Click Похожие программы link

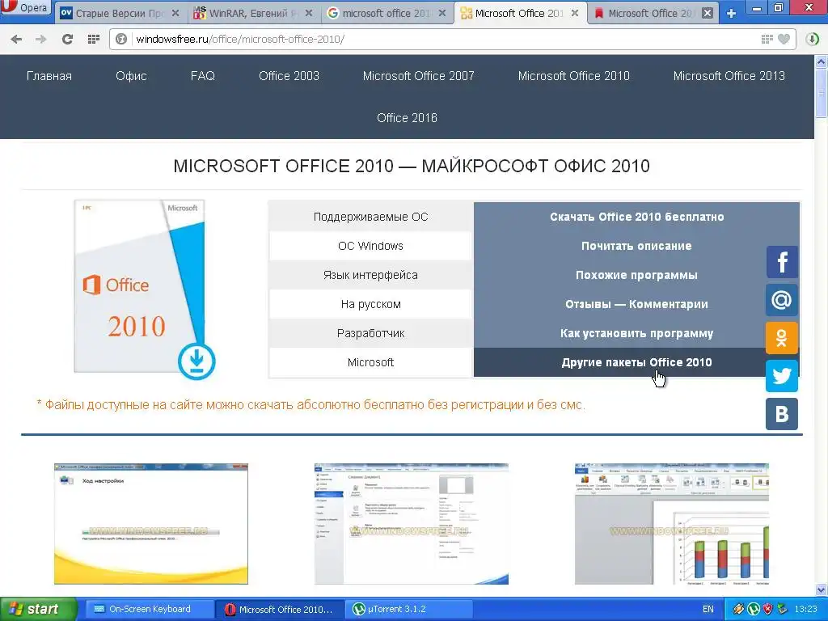637,275
